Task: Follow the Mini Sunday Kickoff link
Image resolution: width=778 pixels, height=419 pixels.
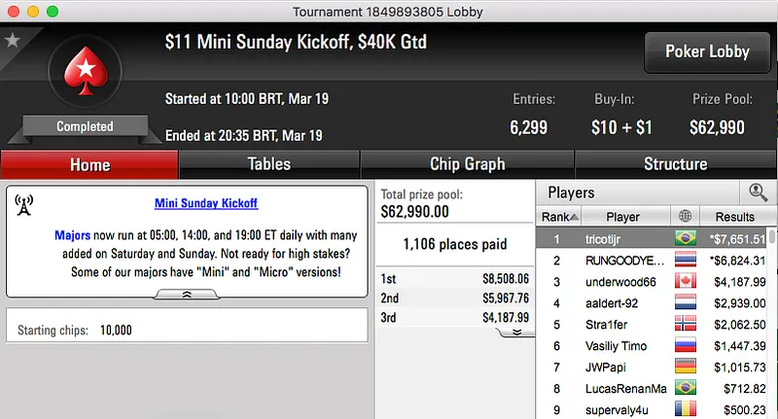Action: coord(206,204)
